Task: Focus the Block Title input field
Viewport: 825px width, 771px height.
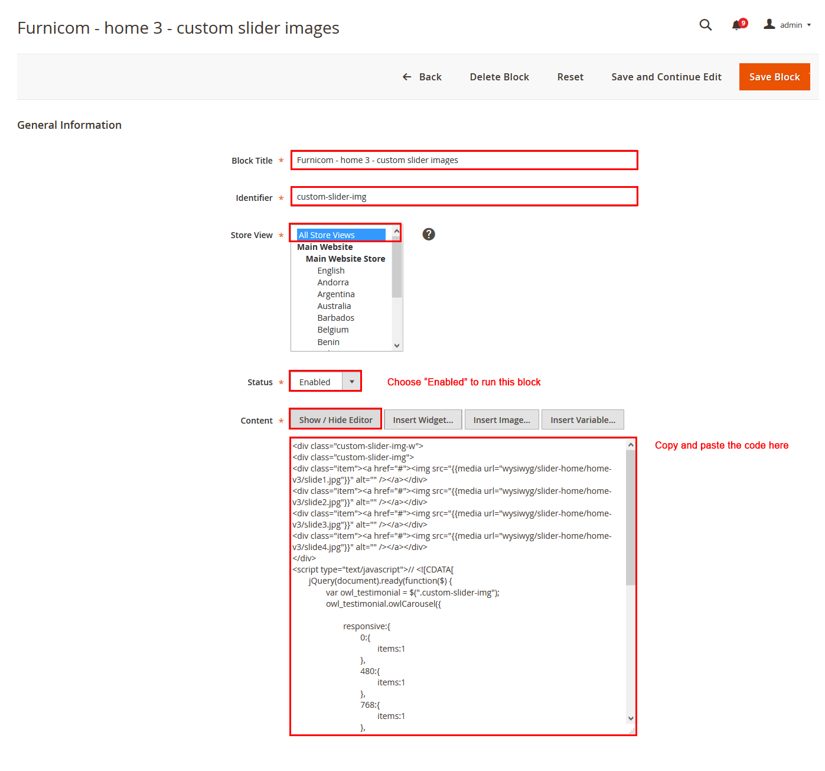Action: click(464, 160)
